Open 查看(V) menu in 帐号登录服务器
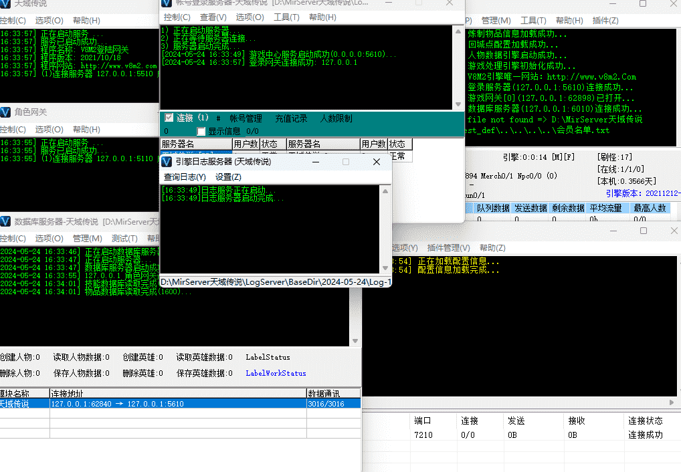Viewport: 681px width, 472px height. coord(213,17)
